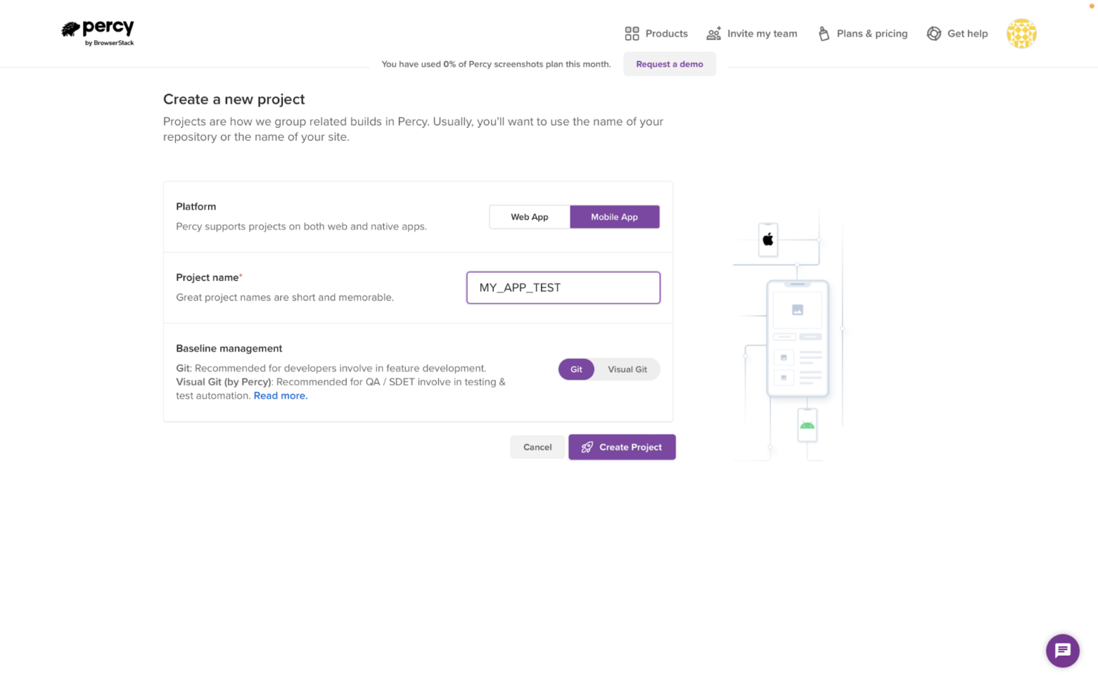The height and width of the screenshot is (686, 1098).
Task: Click the Android icon in illustration
Action: tap(807, 425)
